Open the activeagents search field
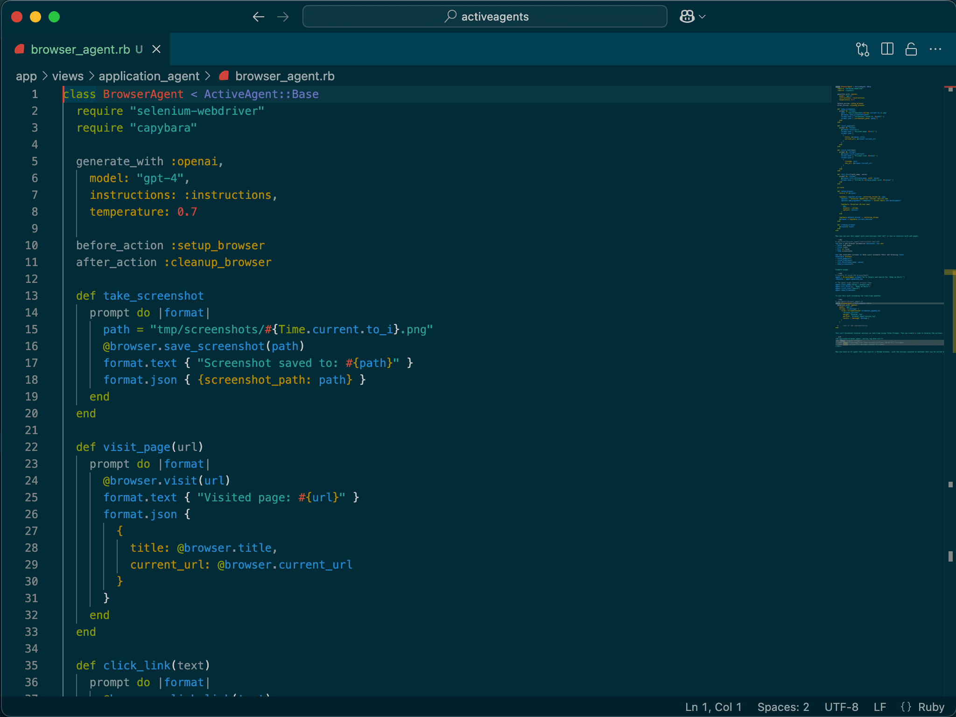This screenshot has height=717, width=956. click(x=485, y=17)
